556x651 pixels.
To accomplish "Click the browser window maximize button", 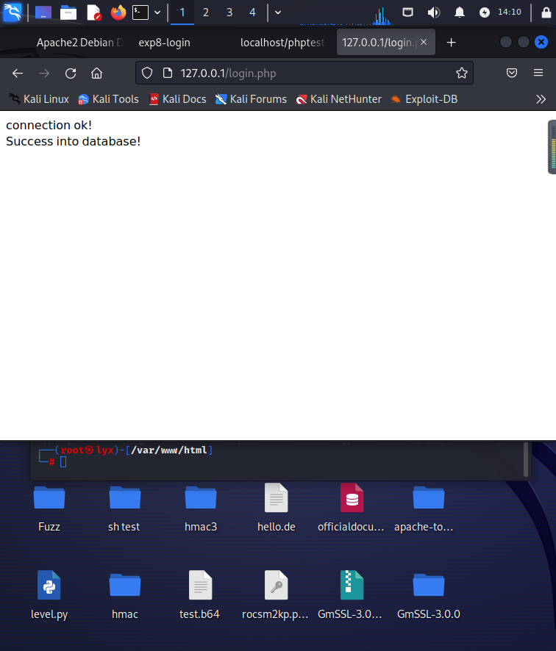I will coord(524,42).
